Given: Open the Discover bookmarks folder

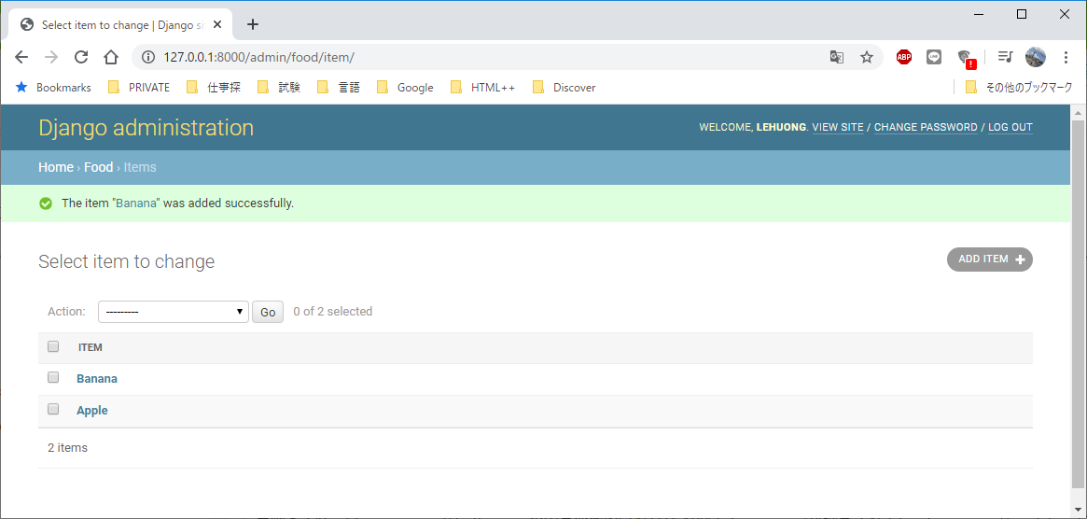Looking at the screenshot, I should click(564, 88).
